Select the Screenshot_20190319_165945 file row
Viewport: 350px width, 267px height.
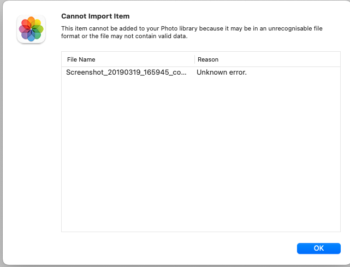click(x=201, y=72)
